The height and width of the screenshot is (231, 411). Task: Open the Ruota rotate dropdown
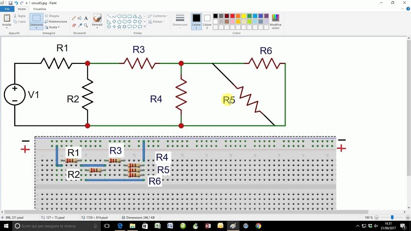point(52,27)
